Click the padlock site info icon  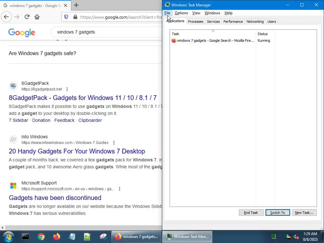click(x=75, y=17)
